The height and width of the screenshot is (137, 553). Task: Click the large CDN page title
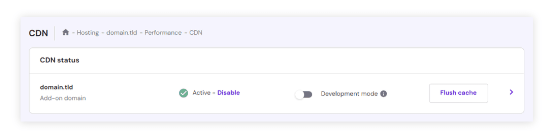38,33
